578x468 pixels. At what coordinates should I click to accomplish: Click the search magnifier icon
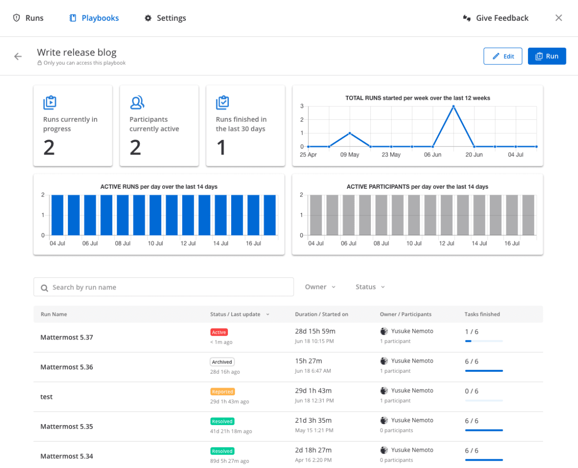point(44,287)
